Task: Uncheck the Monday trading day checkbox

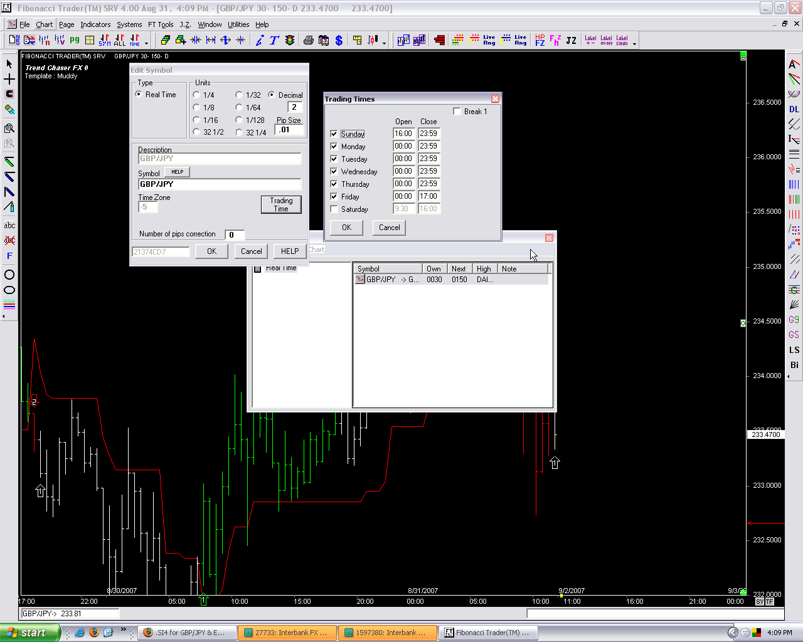Action: tap(334, 146)
